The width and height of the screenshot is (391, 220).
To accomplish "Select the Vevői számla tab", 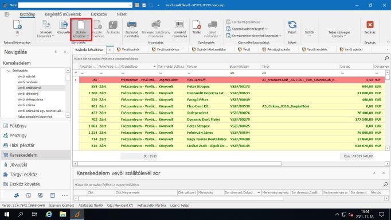I will [128, 49].
